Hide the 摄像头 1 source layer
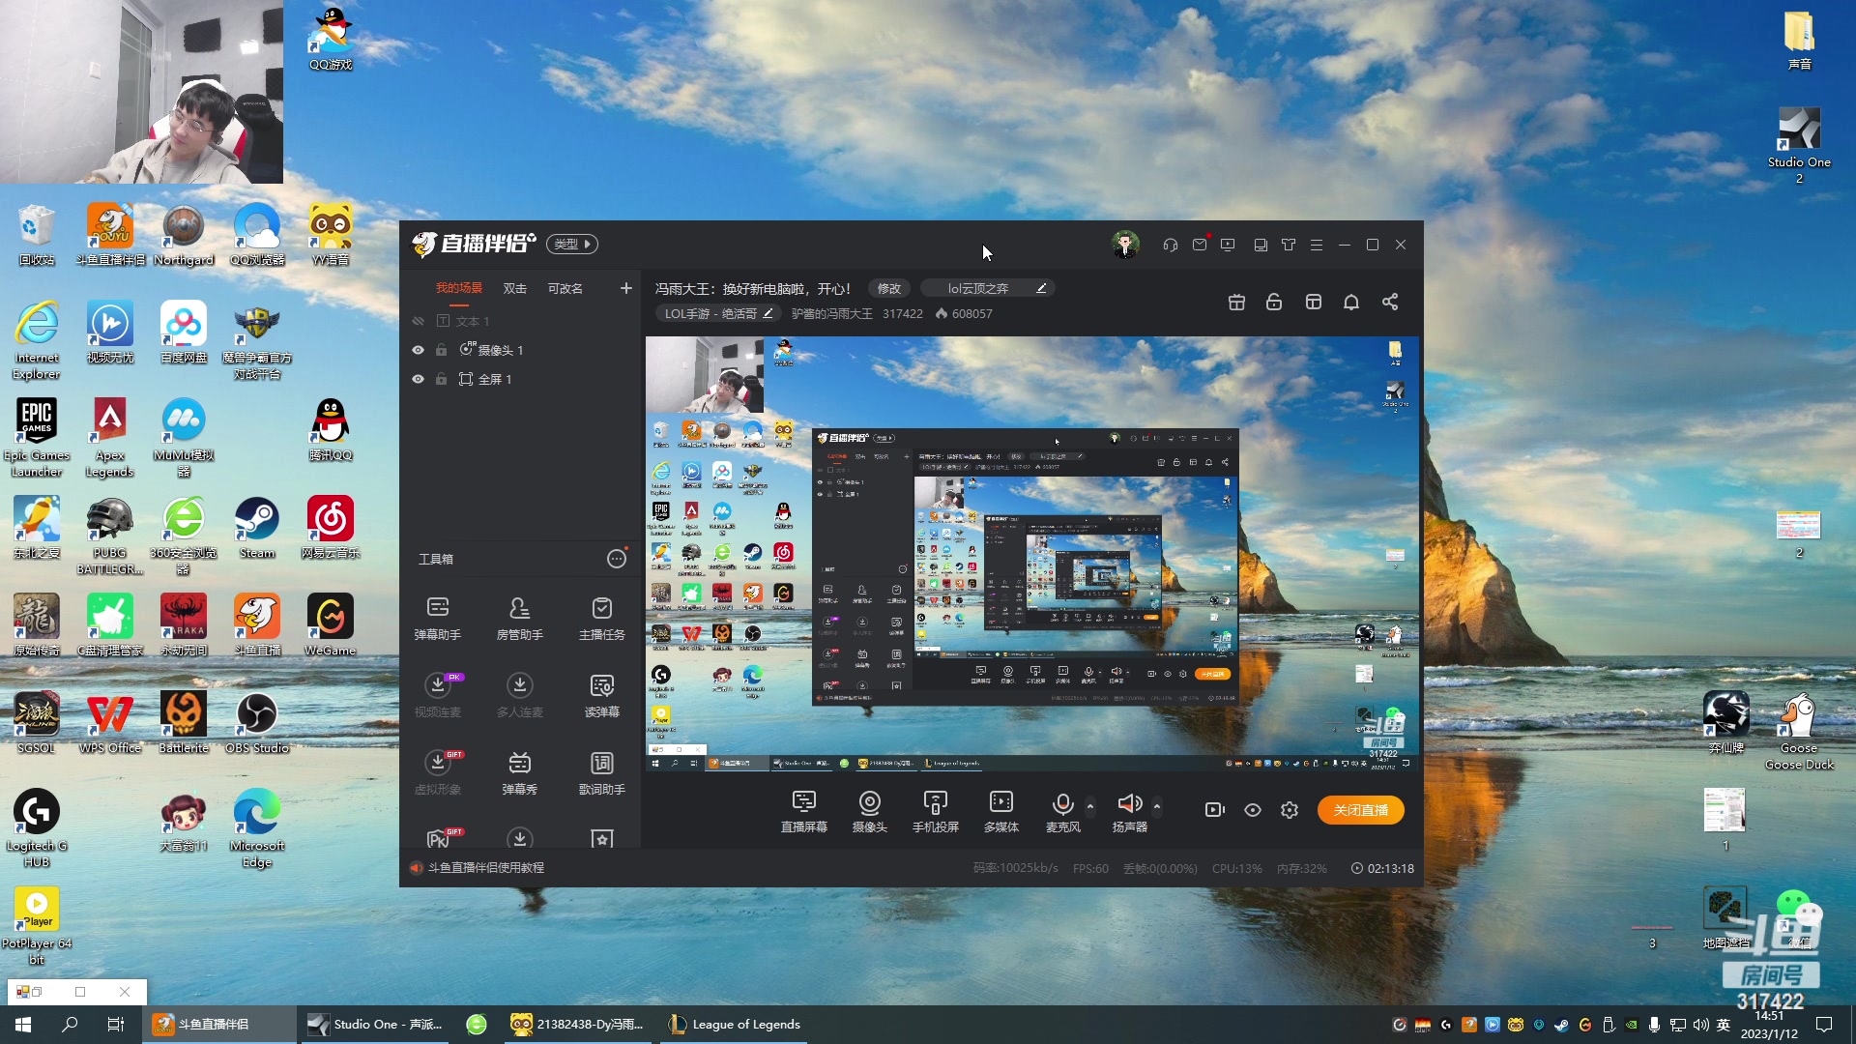This screenshot has height=1044, width=1856. click(x=418, y=350)
